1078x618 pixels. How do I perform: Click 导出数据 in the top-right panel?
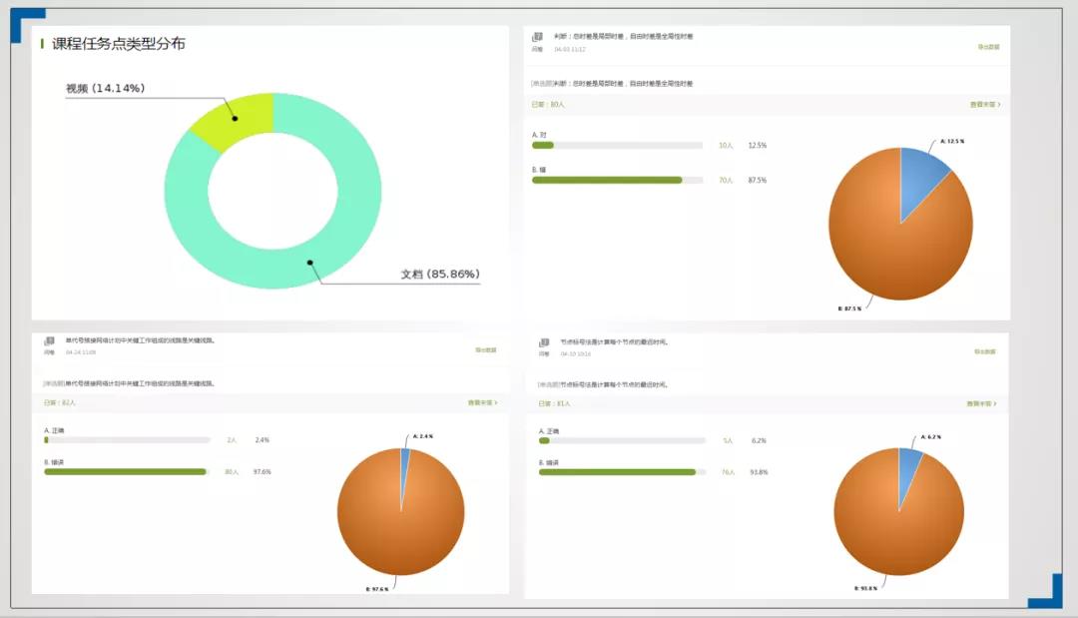point(987,47)
